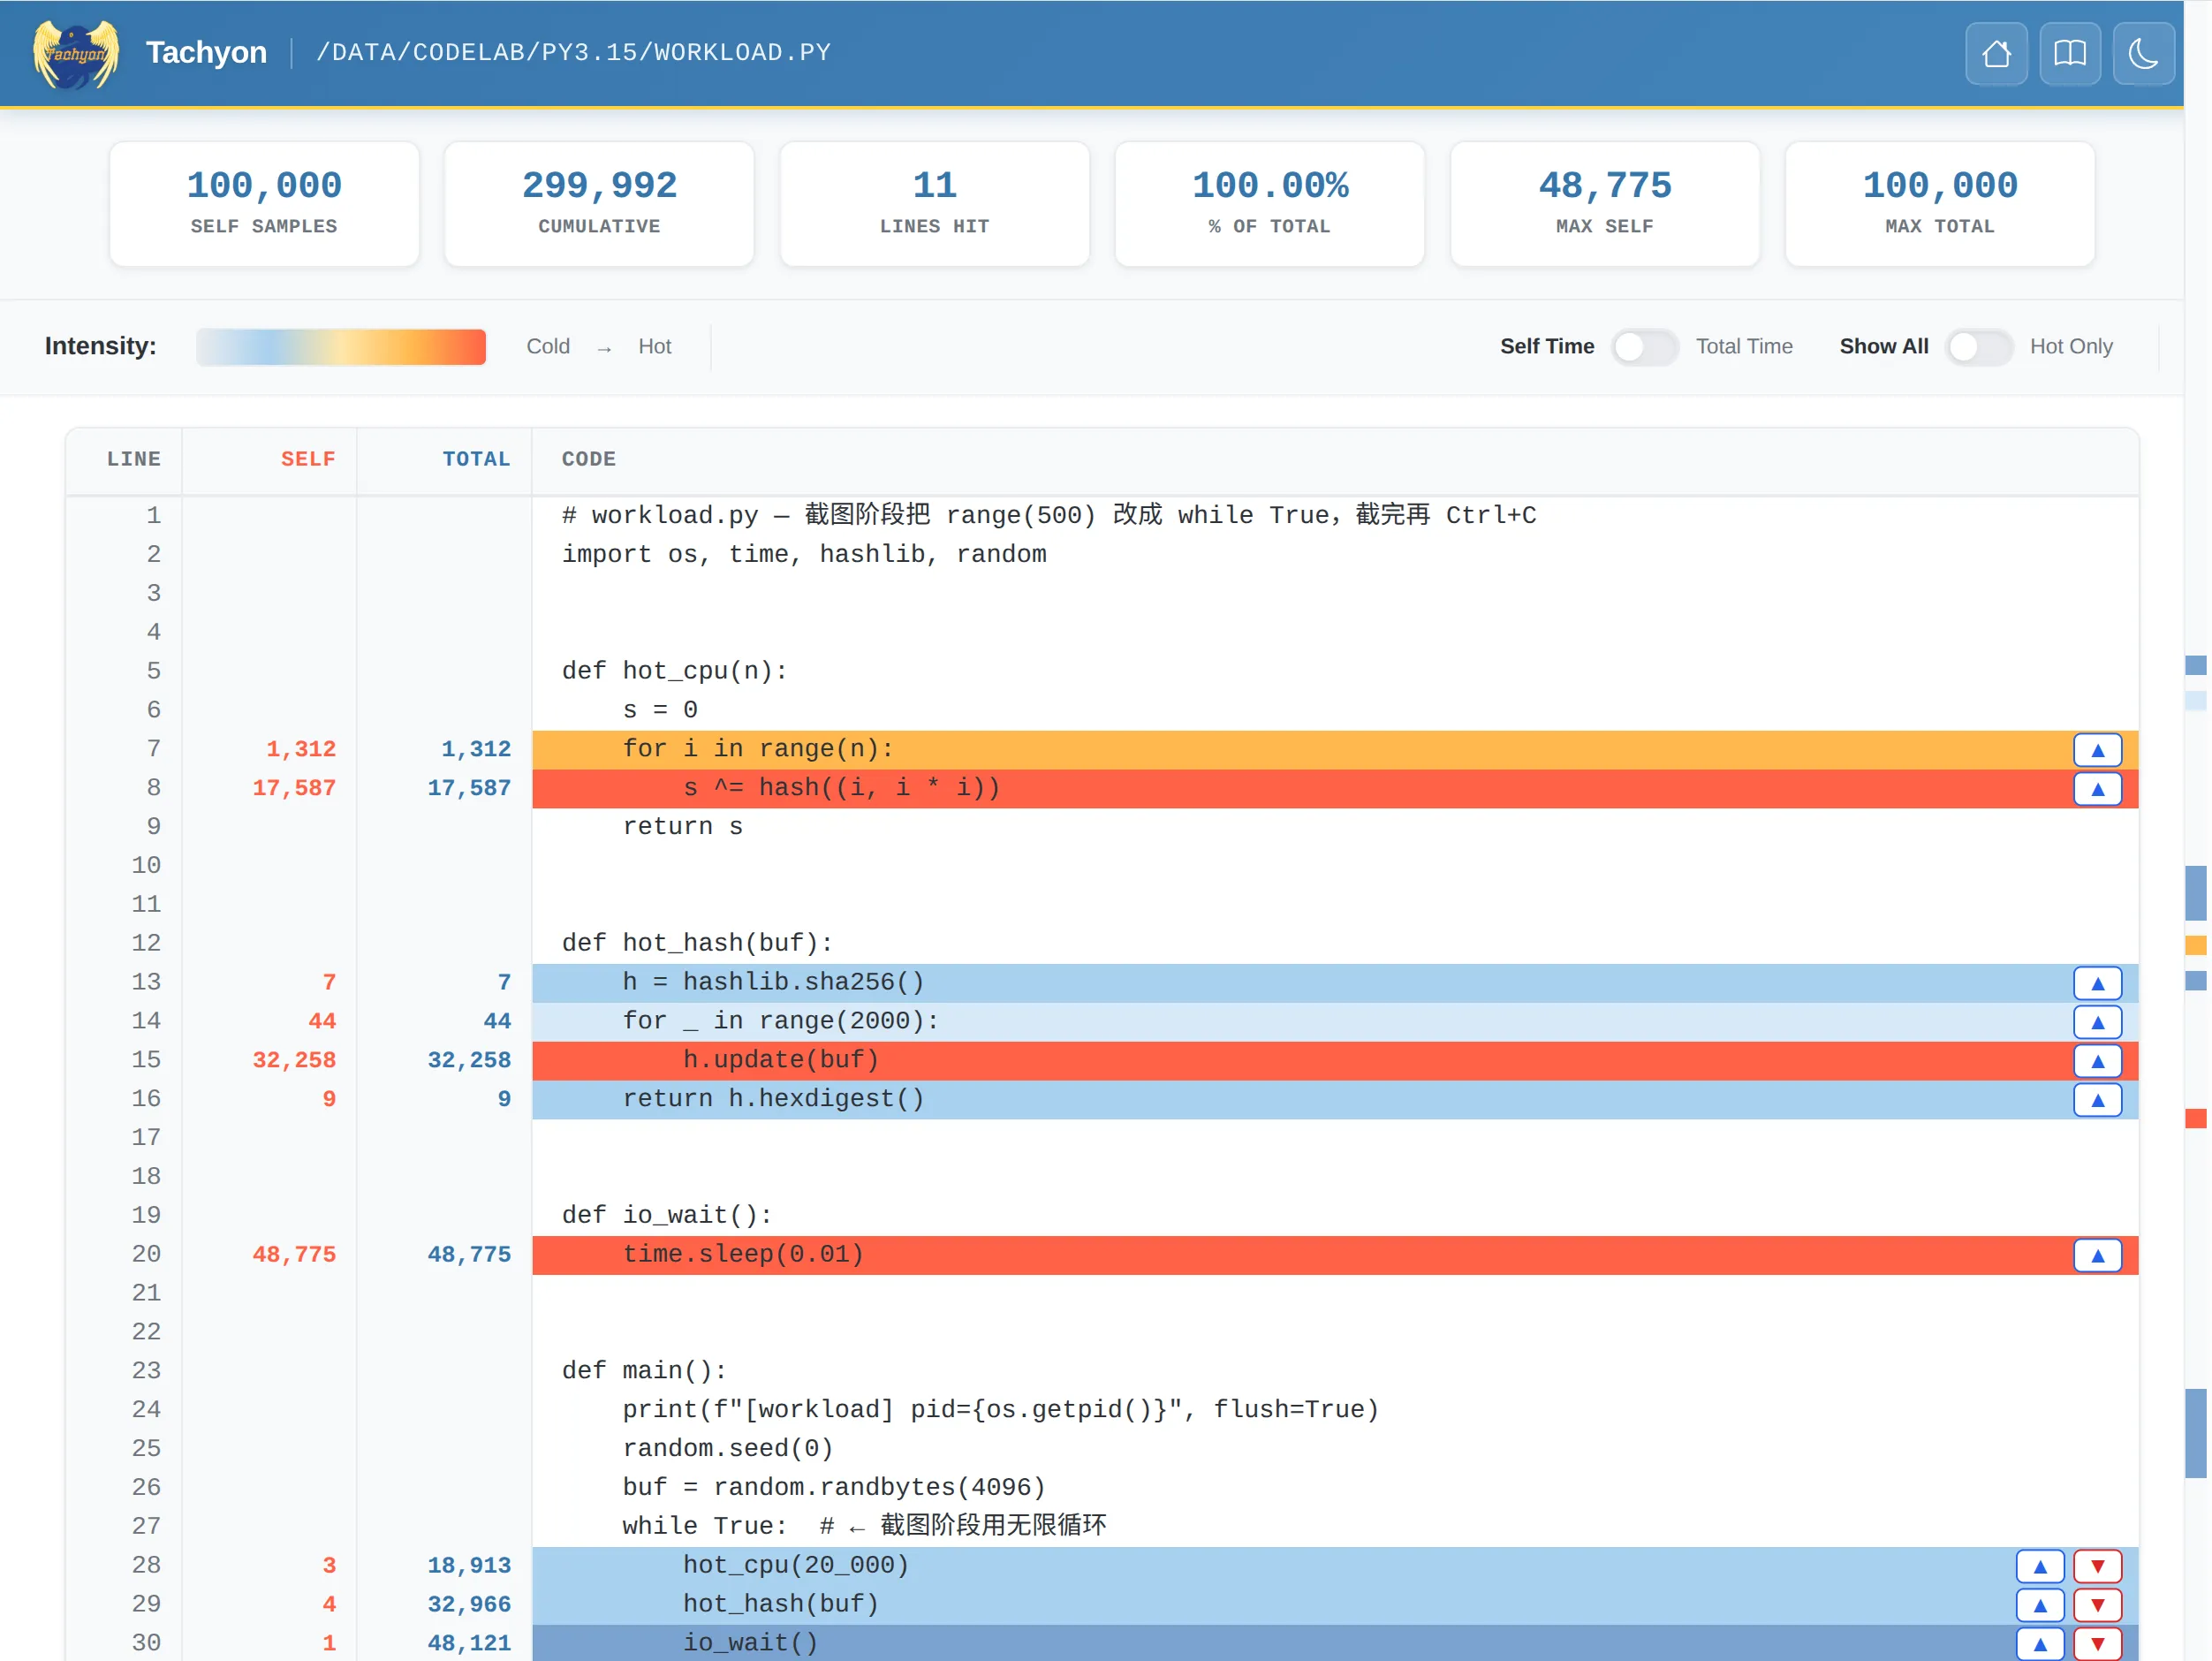Sort by the SELF column header
2212x1661 pixels.
tap(307, 459)
